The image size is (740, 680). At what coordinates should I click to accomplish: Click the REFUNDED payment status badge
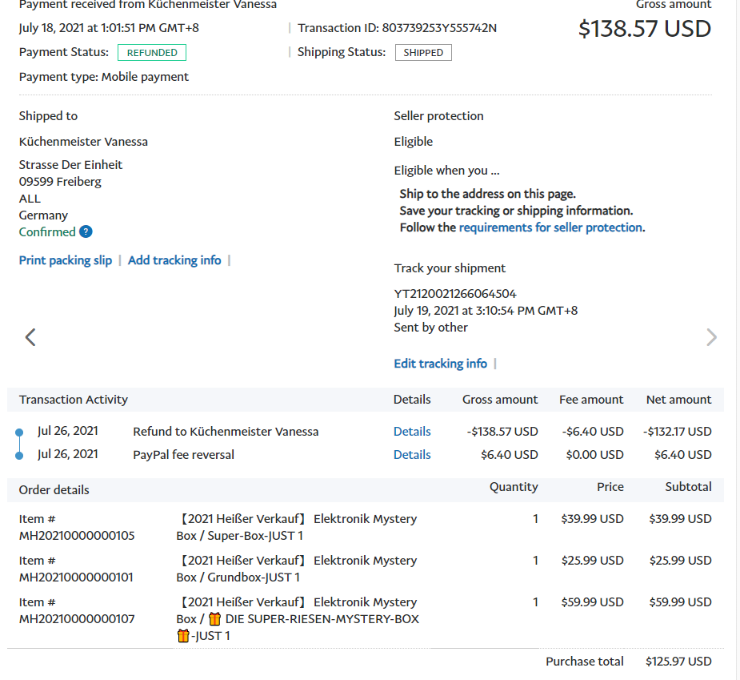(x=152, y=53)
